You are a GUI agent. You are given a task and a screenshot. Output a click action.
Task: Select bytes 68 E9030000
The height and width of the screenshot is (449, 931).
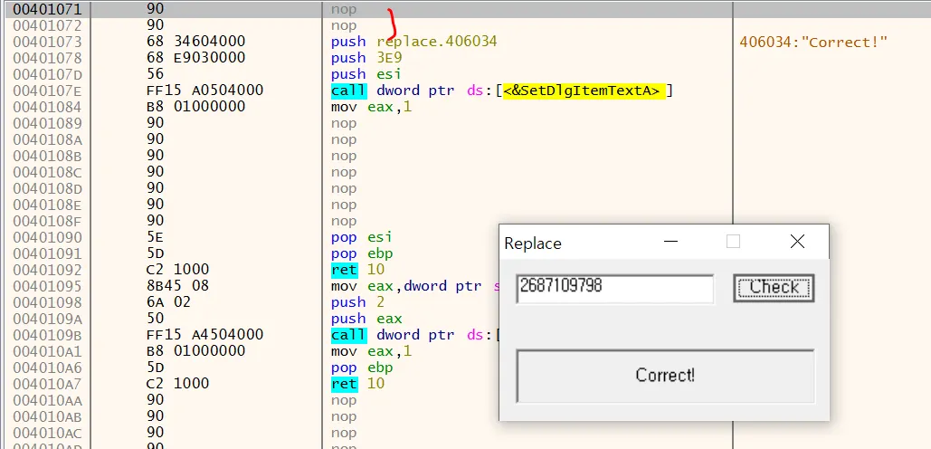[x=195, y=58]
